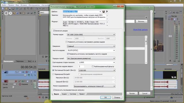This screenshot has height=103, width=184.
Task: Start preview in Explorer toolbar
Action: click(28, 13)
